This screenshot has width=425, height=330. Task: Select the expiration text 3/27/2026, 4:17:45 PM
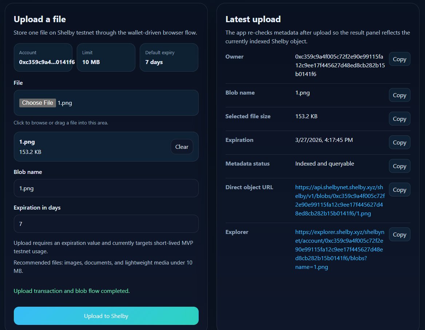(324, 140)
